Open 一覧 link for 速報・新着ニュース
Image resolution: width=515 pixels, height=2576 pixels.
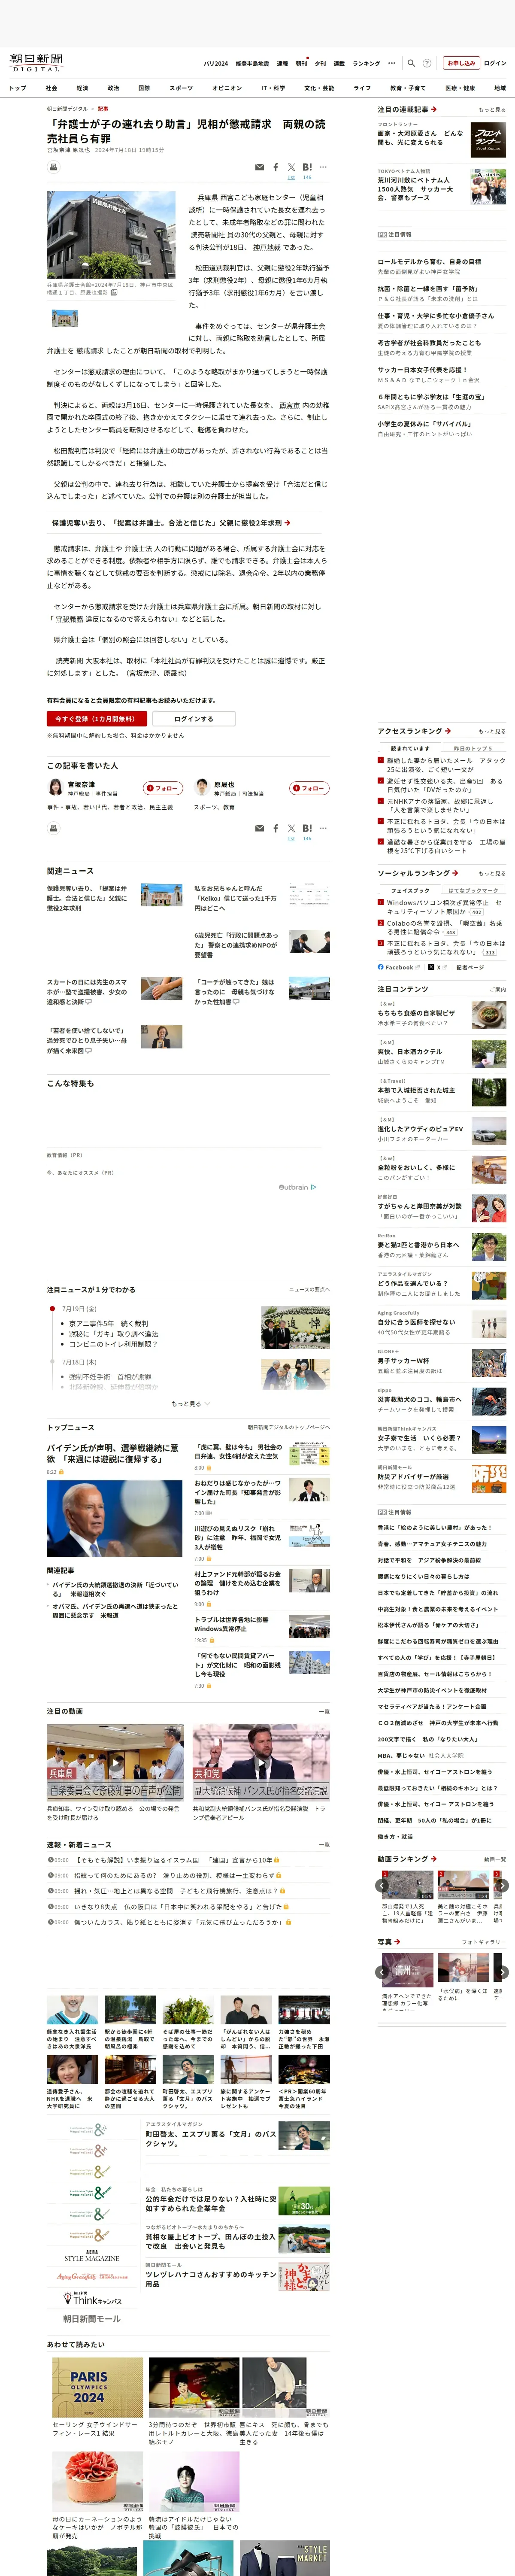click(x=323, y=1844)
